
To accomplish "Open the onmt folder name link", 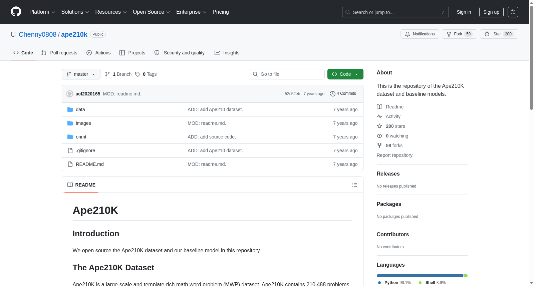I will 81,137.
